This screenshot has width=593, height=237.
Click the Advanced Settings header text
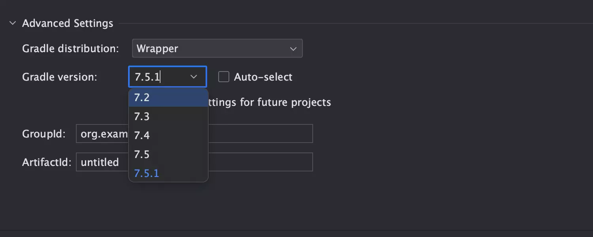tap(68, 23)
